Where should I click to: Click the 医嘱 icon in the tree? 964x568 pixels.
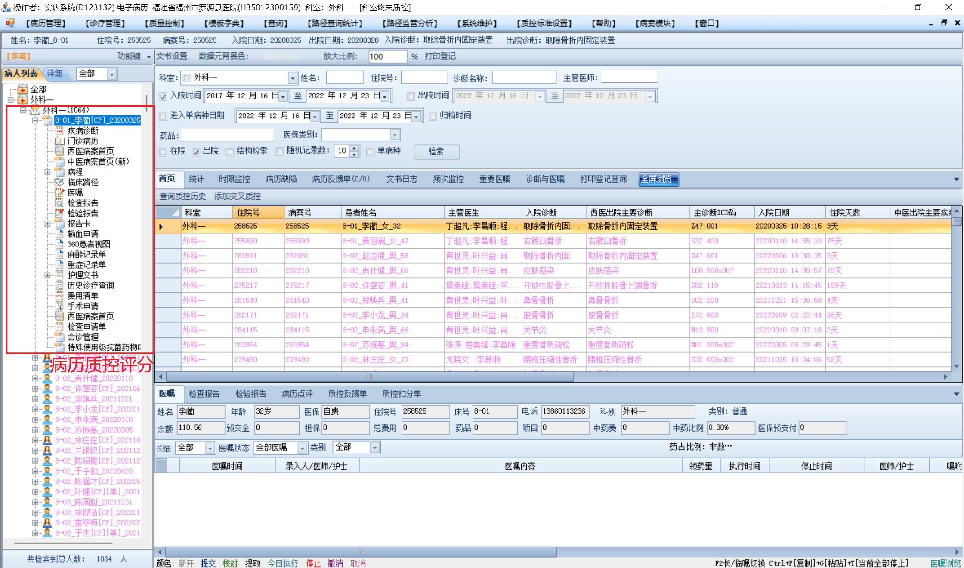coord(59,193)
